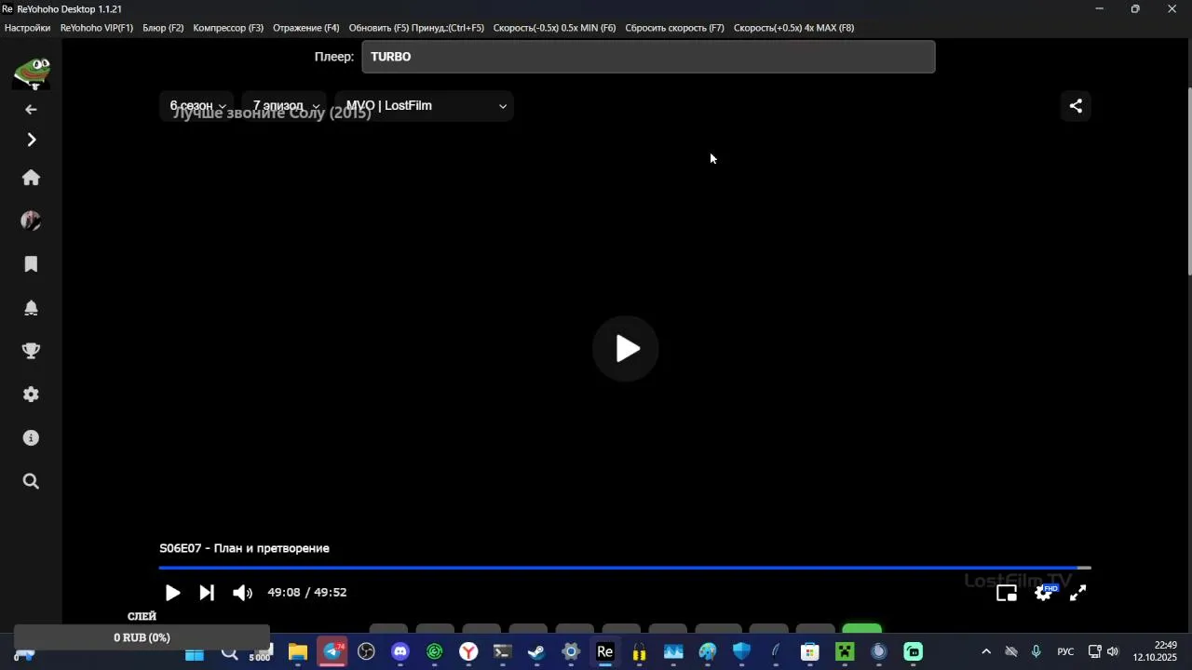
Task: Open Microsoft Store from taskbar
Action: click(810, 653)
